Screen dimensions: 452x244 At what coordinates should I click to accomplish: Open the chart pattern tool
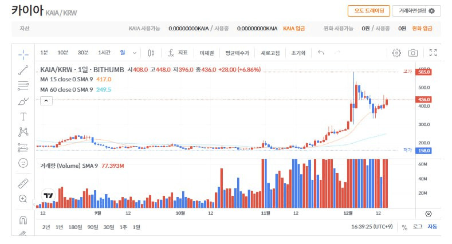pyautogui.click(x=23, y=132)
